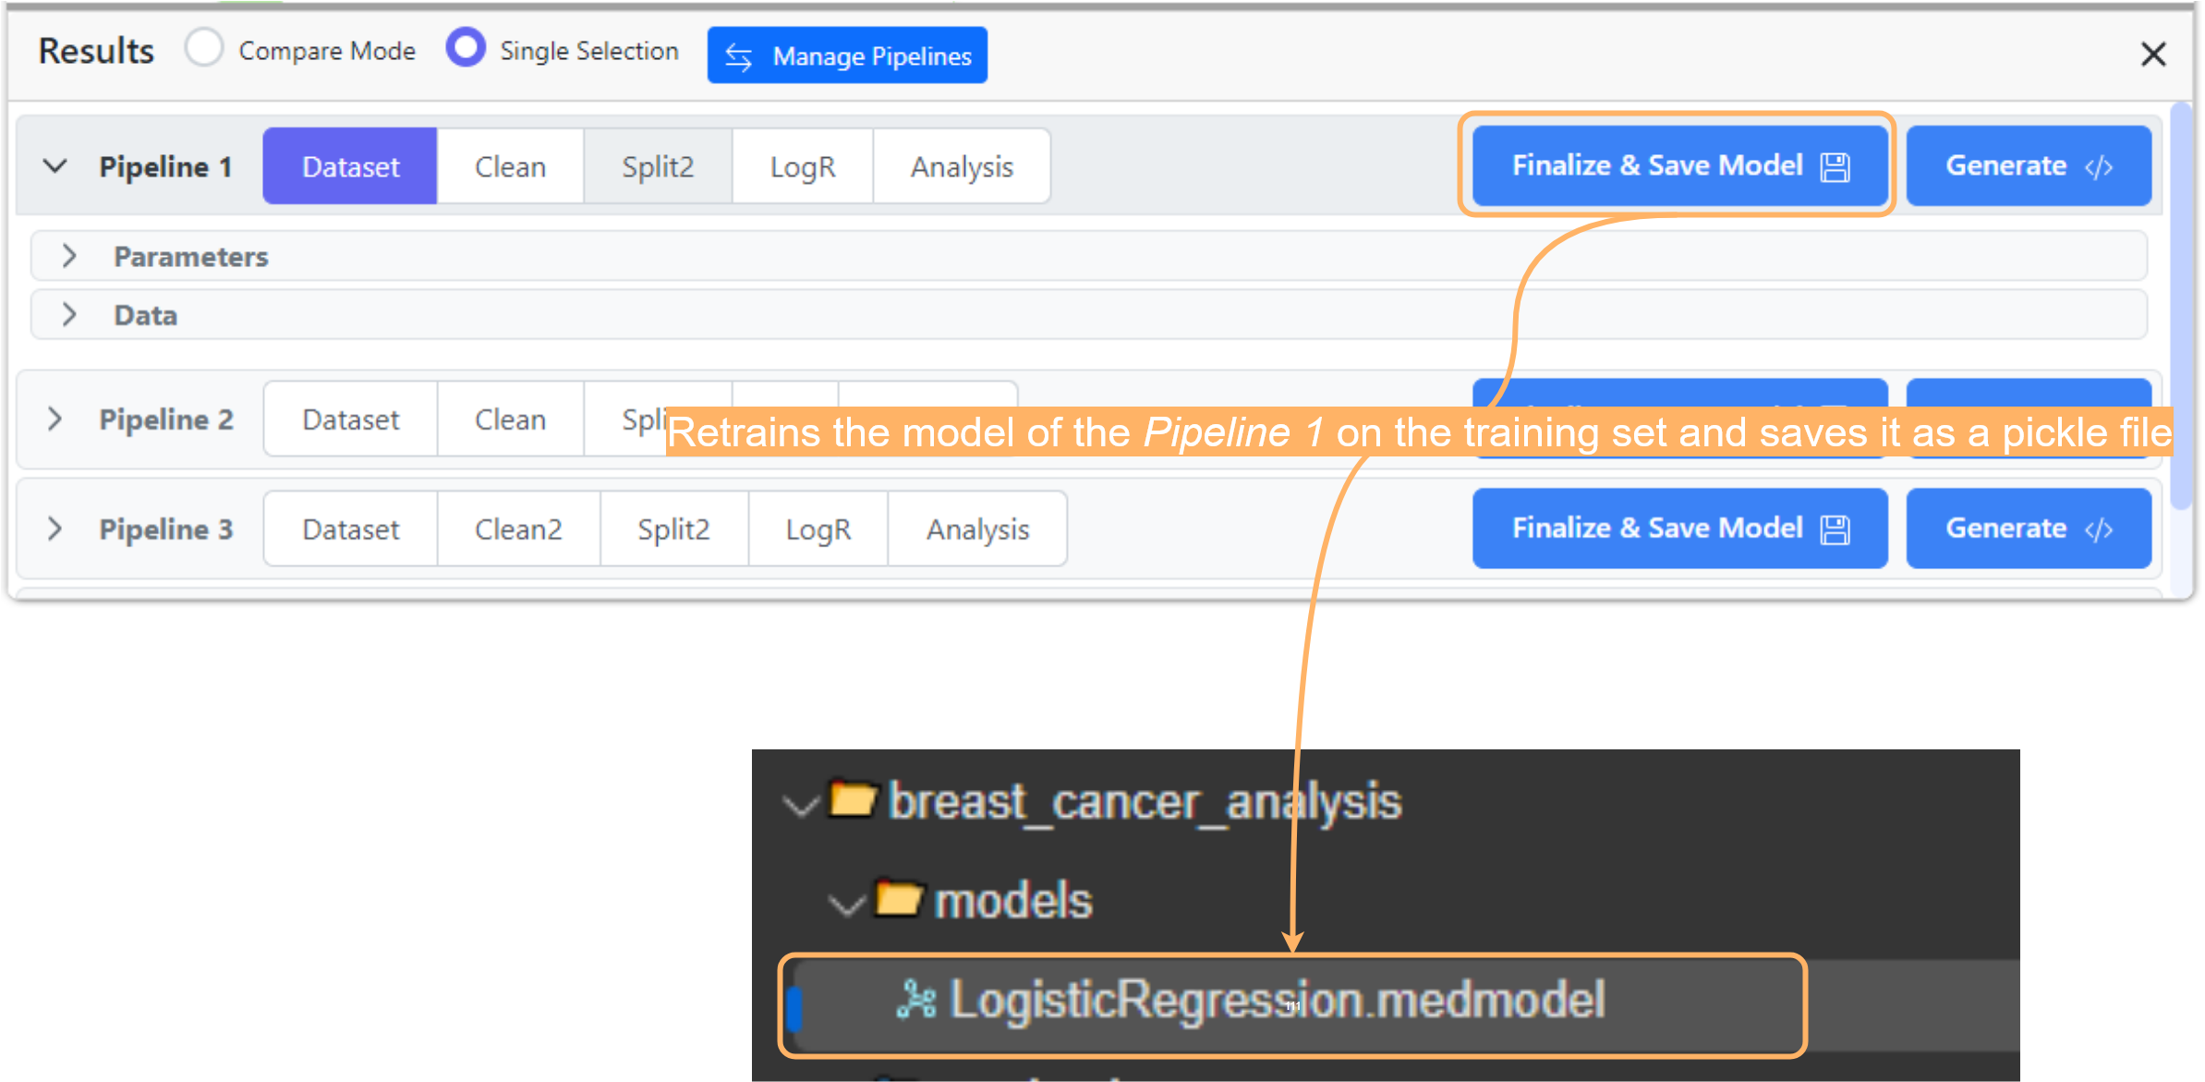Enable Compare Mode radio button
Viewport: 2205px width, 1082px height.
point(204,48)
